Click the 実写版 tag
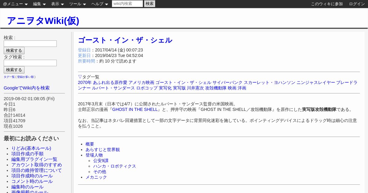 [179, 88]
